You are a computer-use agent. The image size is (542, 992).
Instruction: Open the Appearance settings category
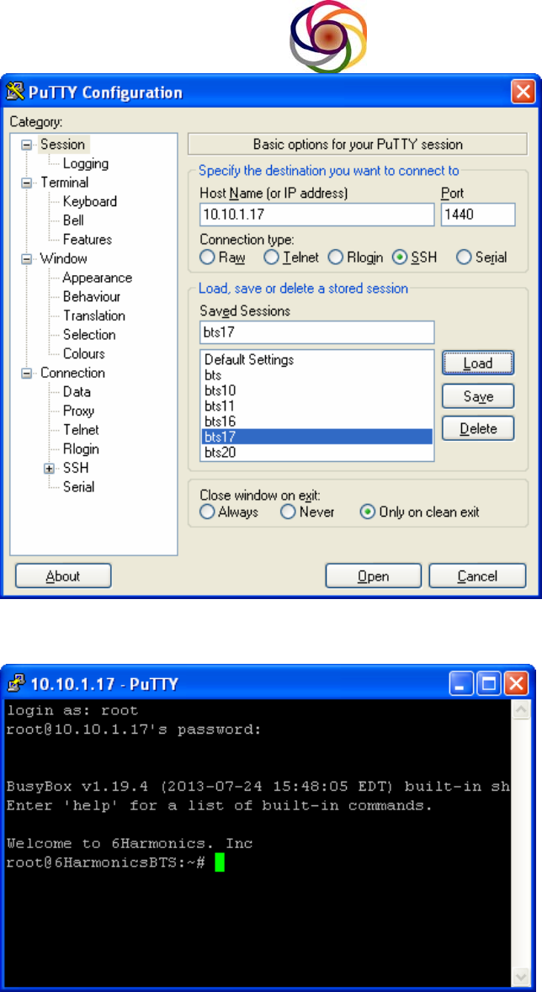pyautogui.click(x=97, y=278)
